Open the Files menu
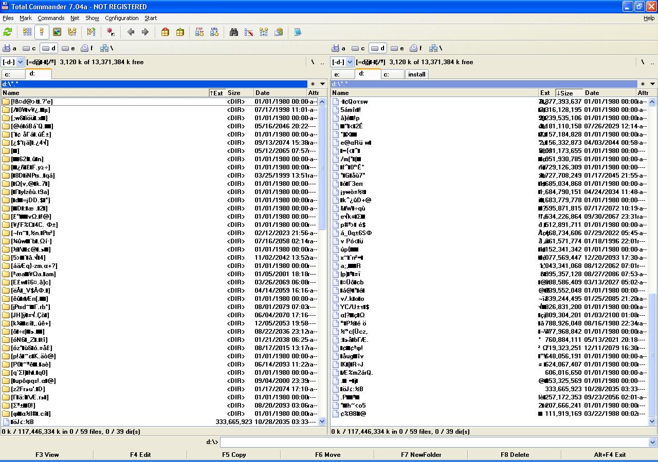This screenshot has height=462, width=658. tap(8, 18)
